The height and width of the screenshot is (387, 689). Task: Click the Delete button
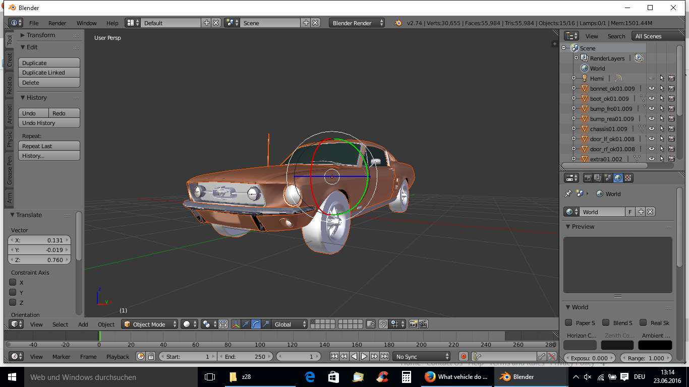[x=49, y=83]
